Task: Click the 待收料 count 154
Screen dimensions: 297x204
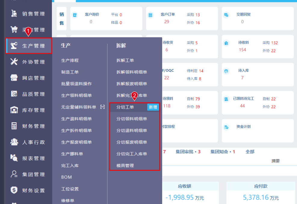Action: 243,50
